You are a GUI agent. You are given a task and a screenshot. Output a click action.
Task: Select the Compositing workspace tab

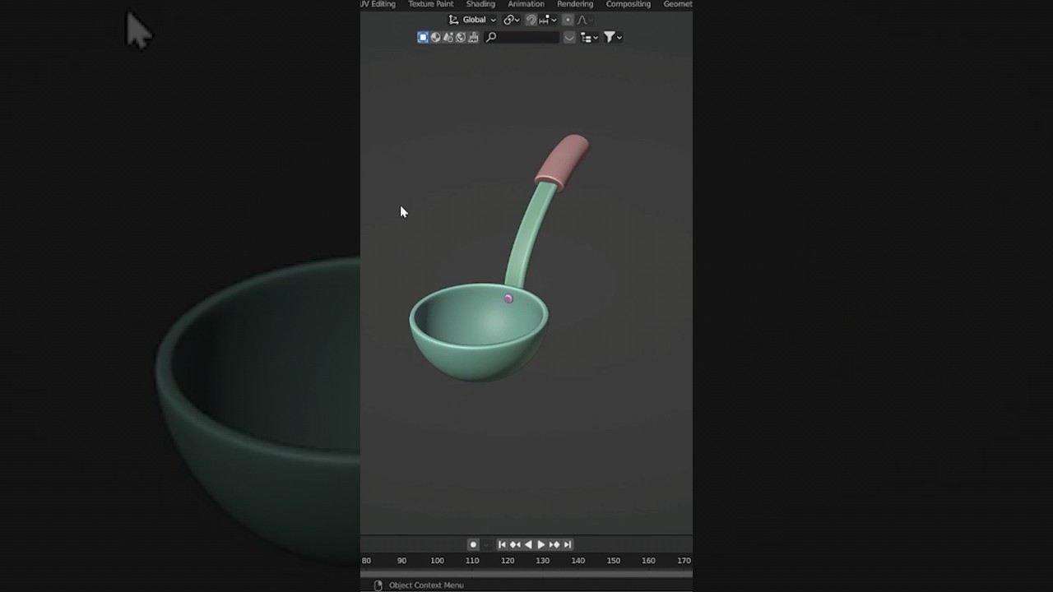click(629, 4)
